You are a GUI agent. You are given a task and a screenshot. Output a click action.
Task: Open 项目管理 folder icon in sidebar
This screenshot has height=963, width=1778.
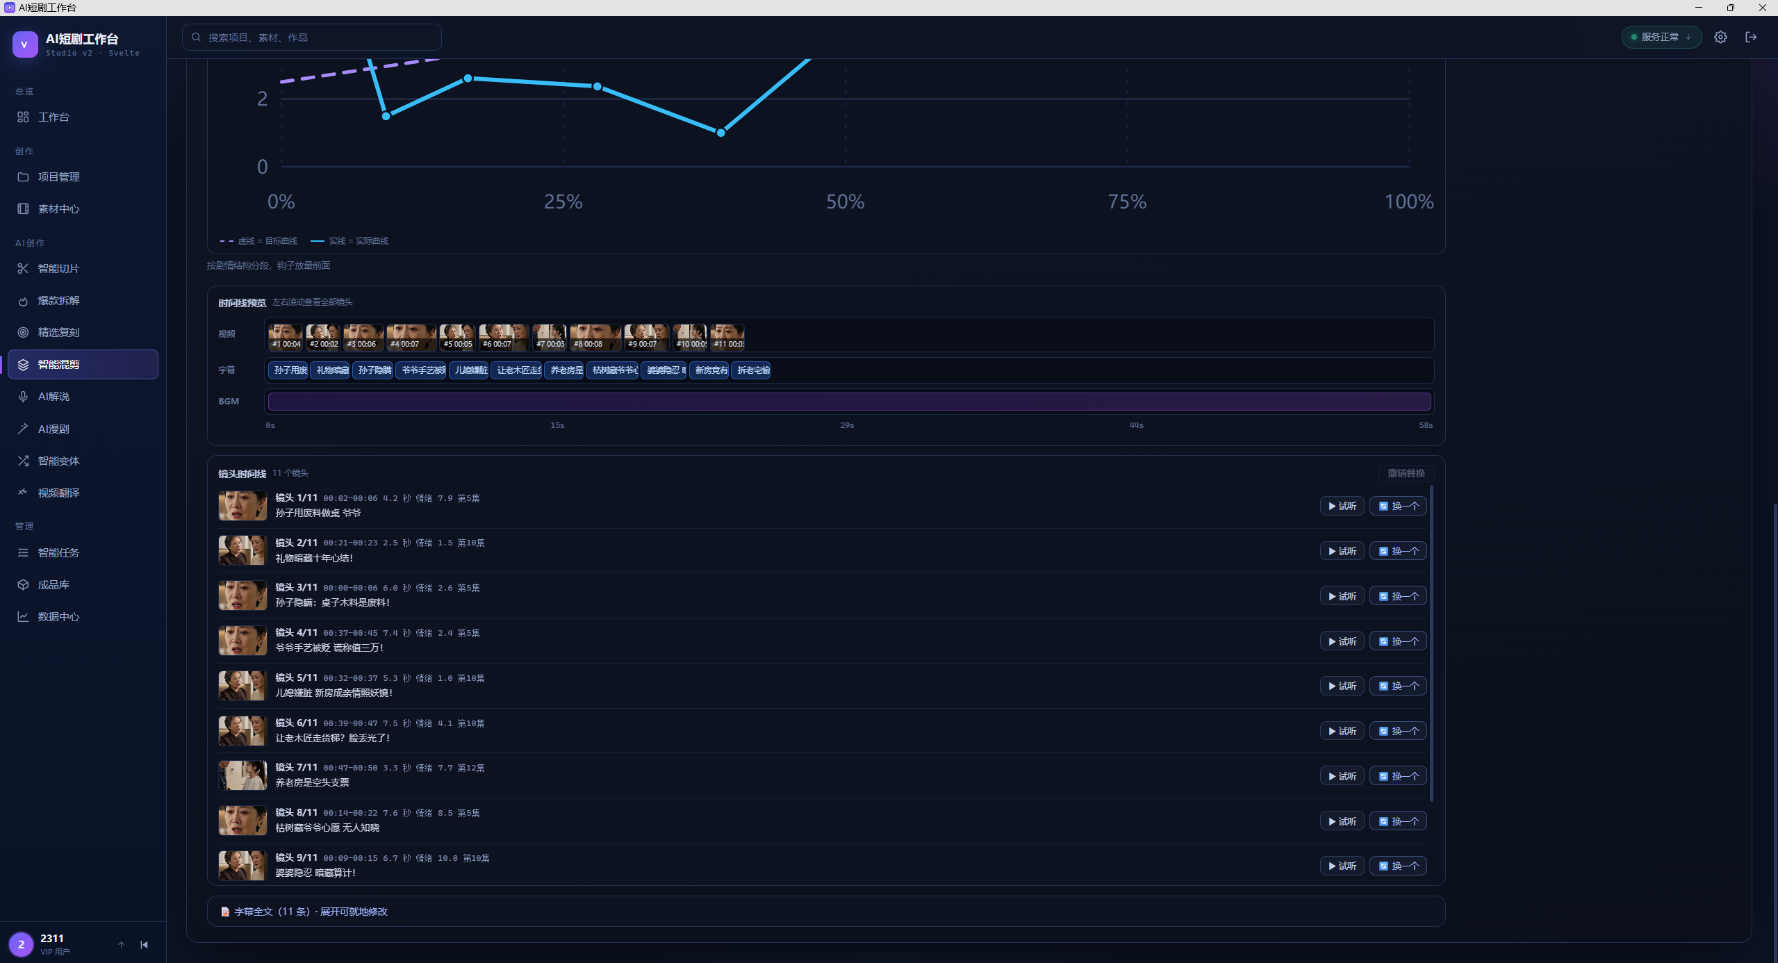pos(23,176)
